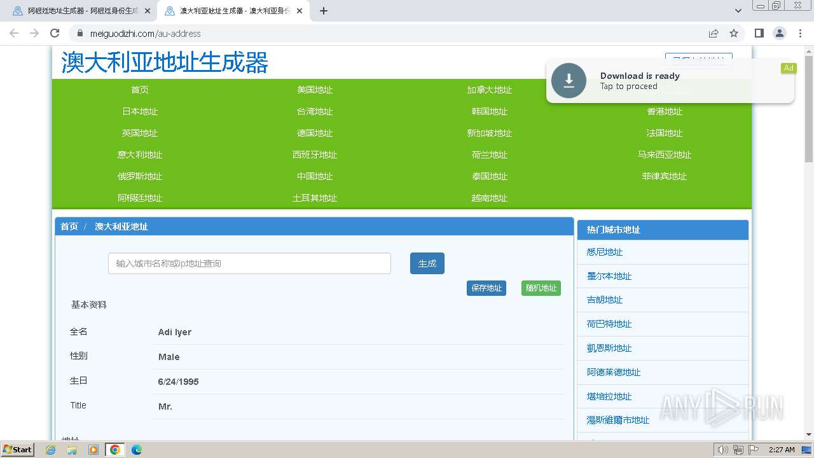Viewport: 814px width, 458px height.
Task: Focus the city or IP search field
Action: tap(249, 263)
